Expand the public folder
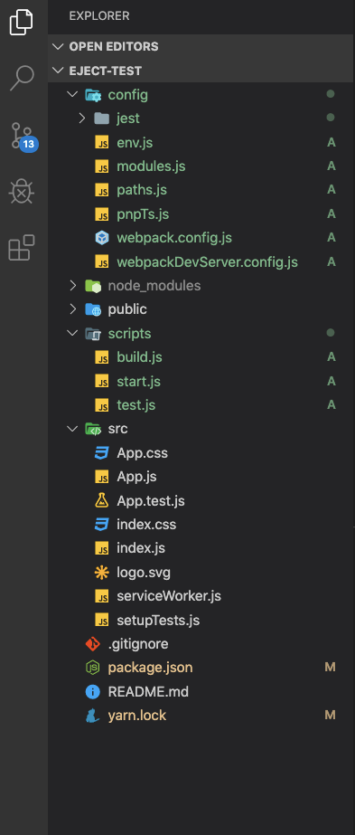Viewport: 355px width, 835px height. coord(72,309)
